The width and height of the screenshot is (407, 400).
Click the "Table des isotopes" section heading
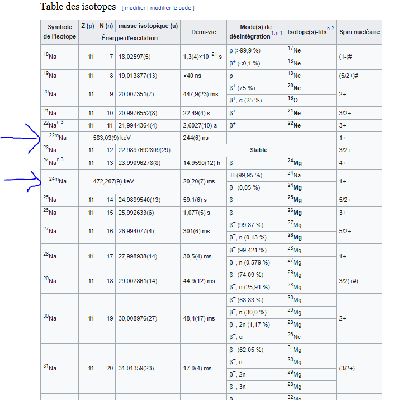tap(78, 7)
